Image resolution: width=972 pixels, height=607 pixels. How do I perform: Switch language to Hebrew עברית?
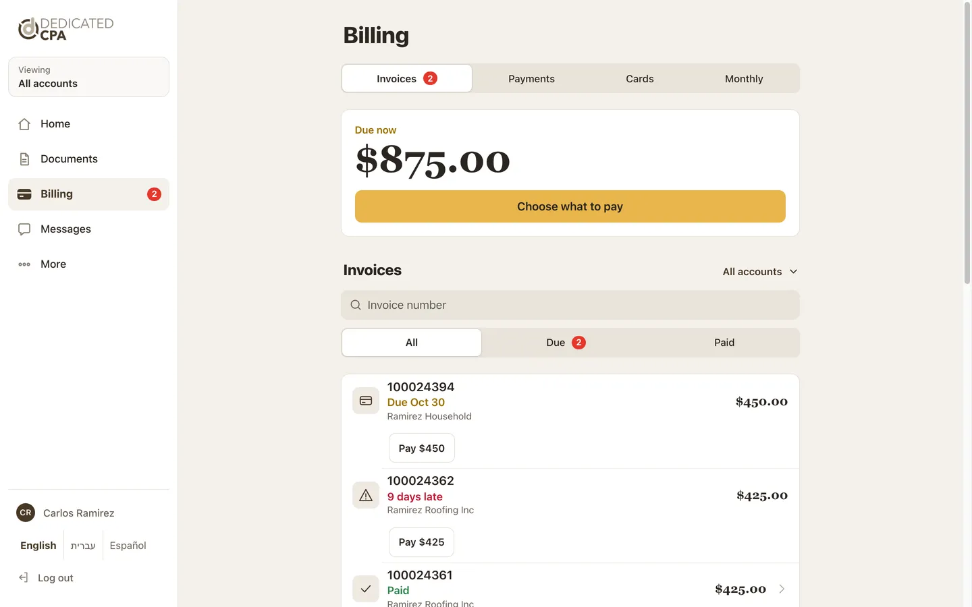pyautogui.click(x=83, y=545)
